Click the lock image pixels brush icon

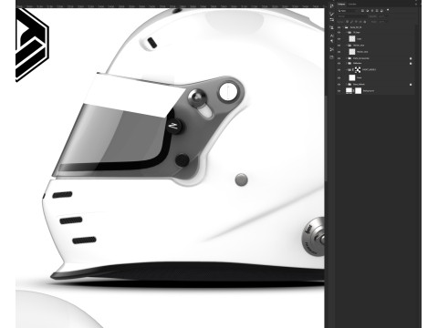click(x=351, y=22)
